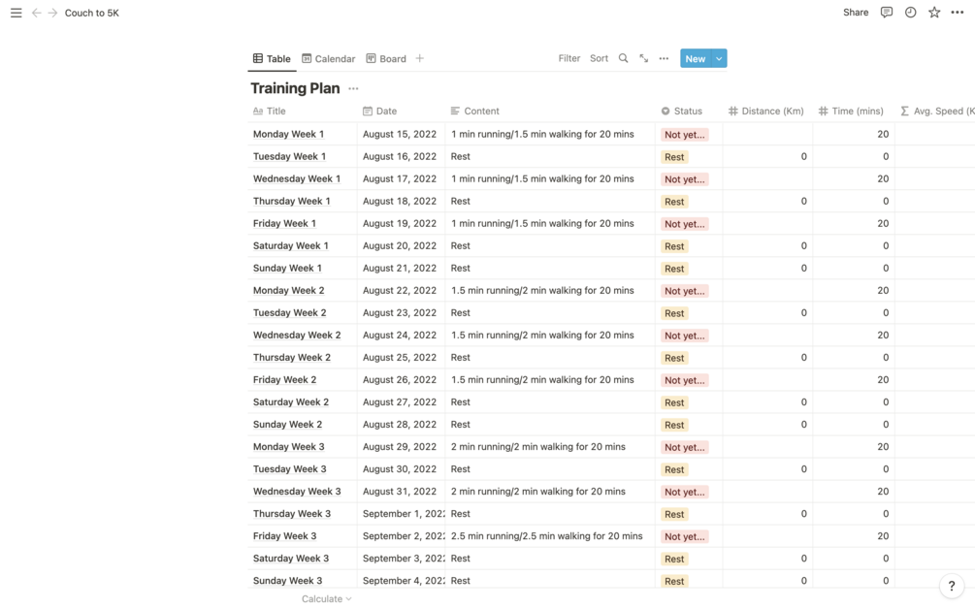Viewport: 975px width, 609px height.
Task: Open Wednesday Week 2 entry
Action: coord(297,336)
